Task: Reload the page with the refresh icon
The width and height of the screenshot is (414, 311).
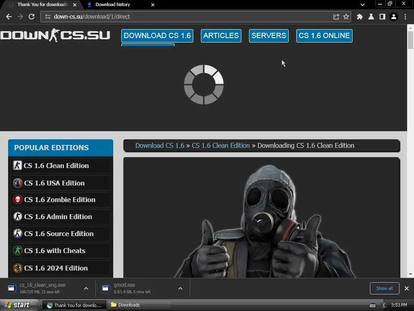Action: [32, 17]
